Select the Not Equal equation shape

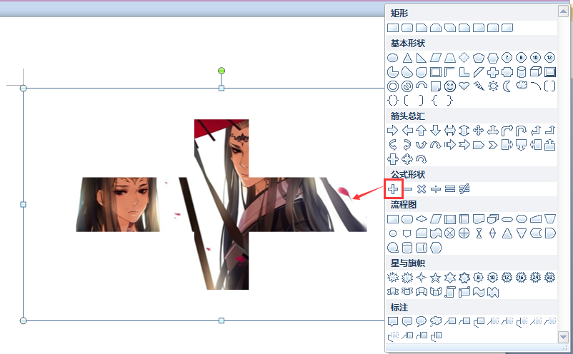(x=464, y=189)
